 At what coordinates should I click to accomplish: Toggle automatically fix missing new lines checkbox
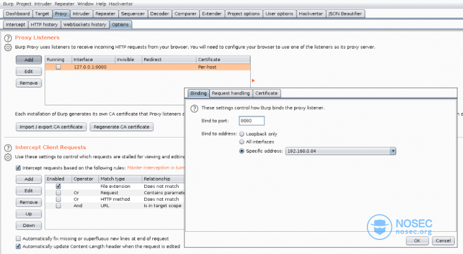pos(18,238)
